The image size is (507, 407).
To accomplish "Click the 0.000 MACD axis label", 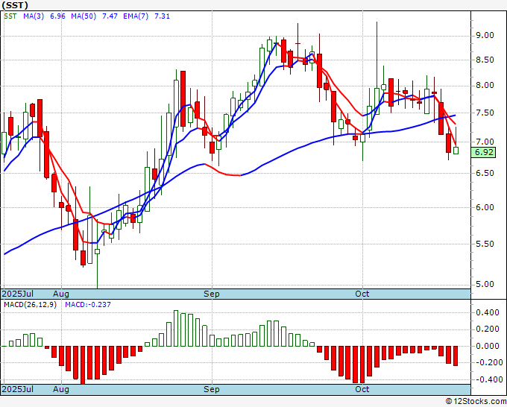I will tap(488, 346).
